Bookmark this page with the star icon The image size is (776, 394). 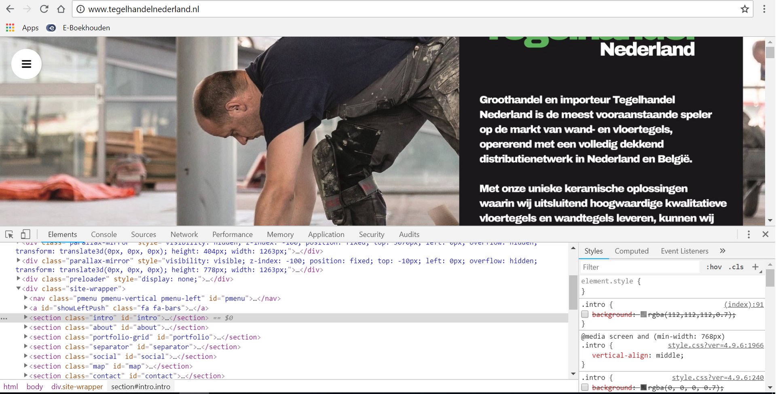click(x=744, y=9)
